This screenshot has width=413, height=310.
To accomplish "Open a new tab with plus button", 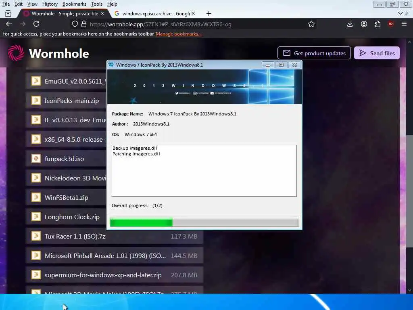I will pos(209,13).
